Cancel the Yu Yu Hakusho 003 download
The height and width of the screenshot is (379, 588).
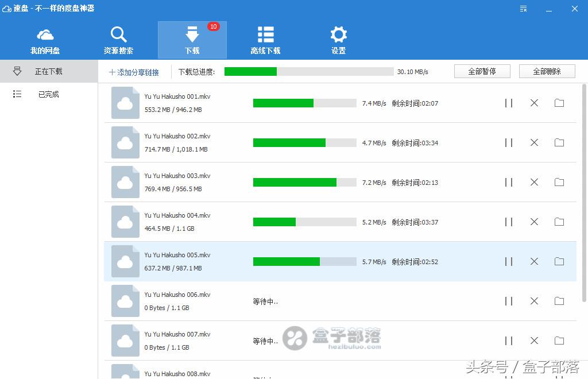coord(534,182)
